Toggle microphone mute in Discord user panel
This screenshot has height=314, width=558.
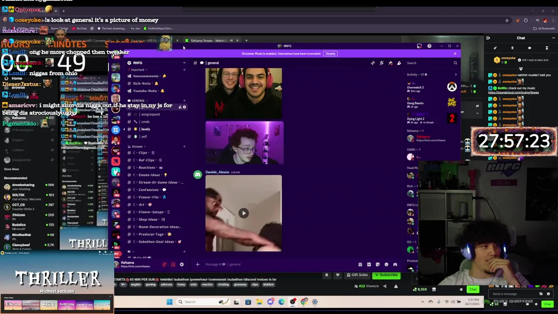(164, 264)
